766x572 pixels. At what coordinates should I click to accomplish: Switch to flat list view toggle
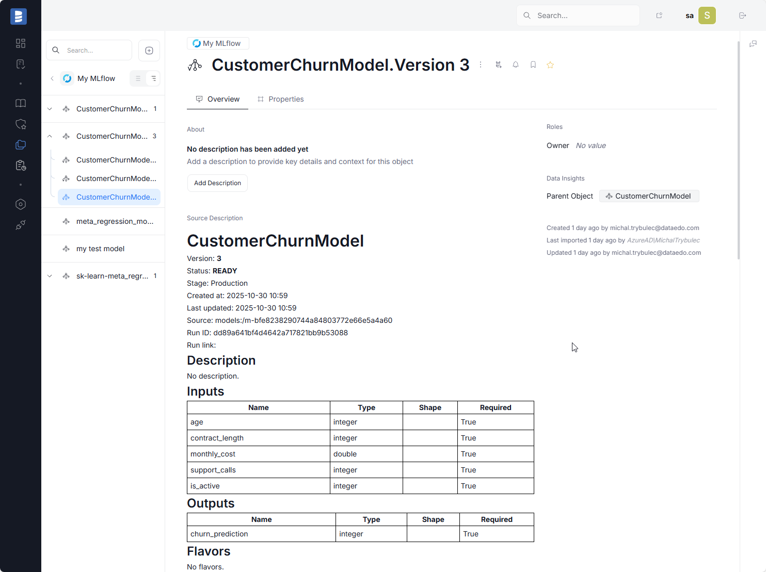pyautogui.click(x=138, y=78)
